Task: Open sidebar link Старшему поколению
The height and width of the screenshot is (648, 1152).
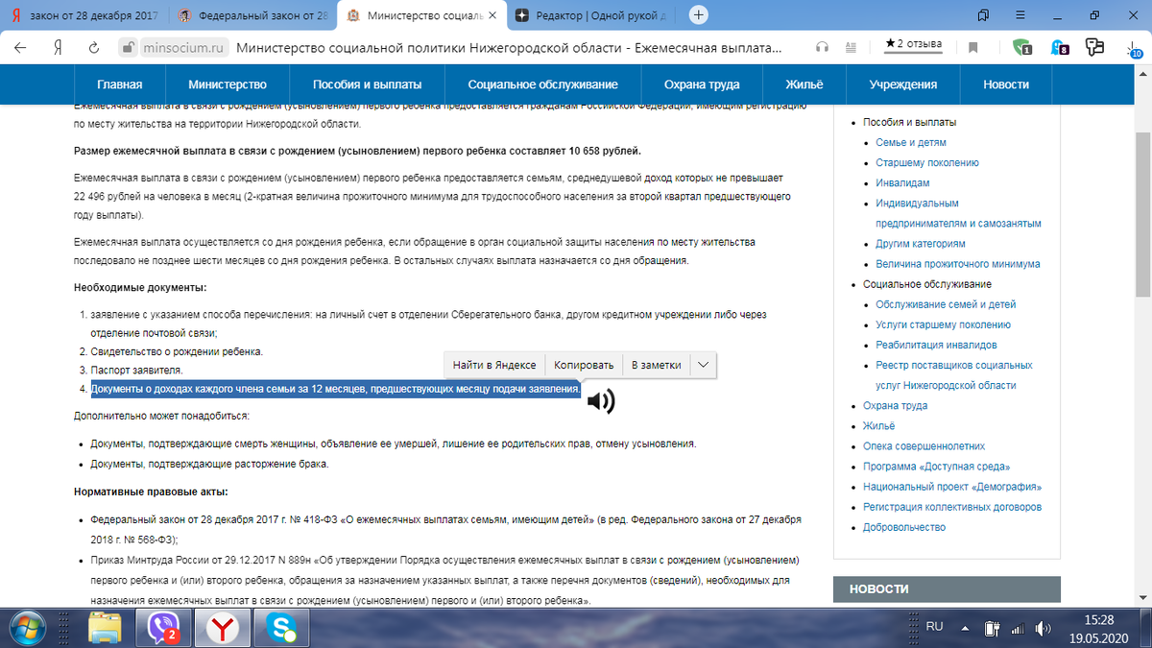Action: point(927,162)
